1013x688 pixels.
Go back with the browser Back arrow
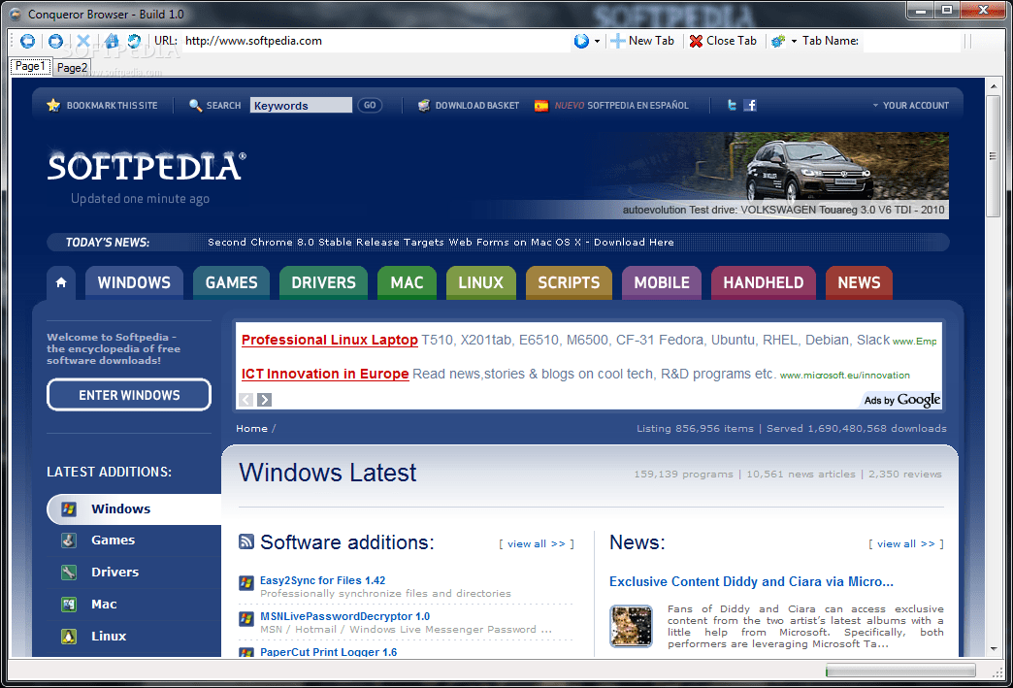click(27, 42)
